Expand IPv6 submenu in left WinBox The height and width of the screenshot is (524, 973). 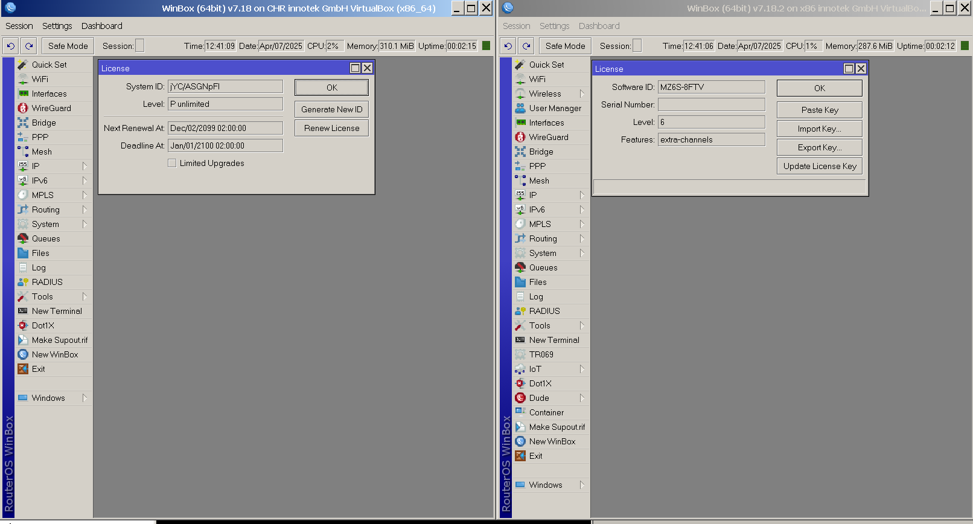click(85, 181)
